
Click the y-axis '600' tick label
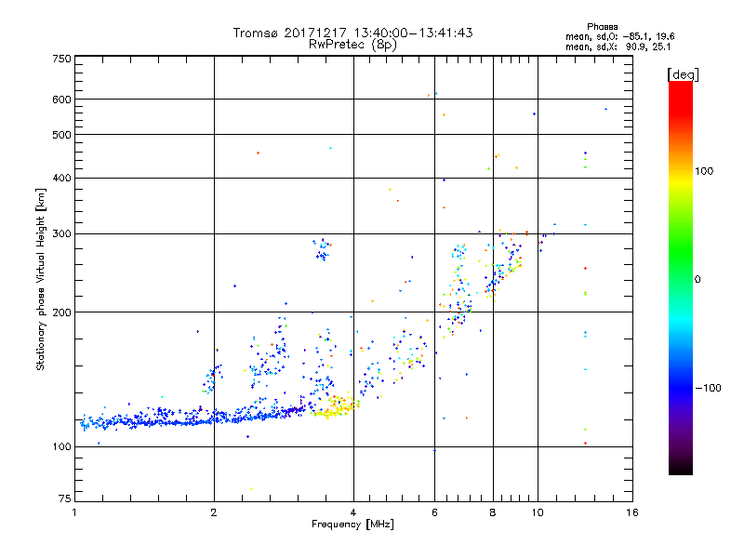(61, 100)
